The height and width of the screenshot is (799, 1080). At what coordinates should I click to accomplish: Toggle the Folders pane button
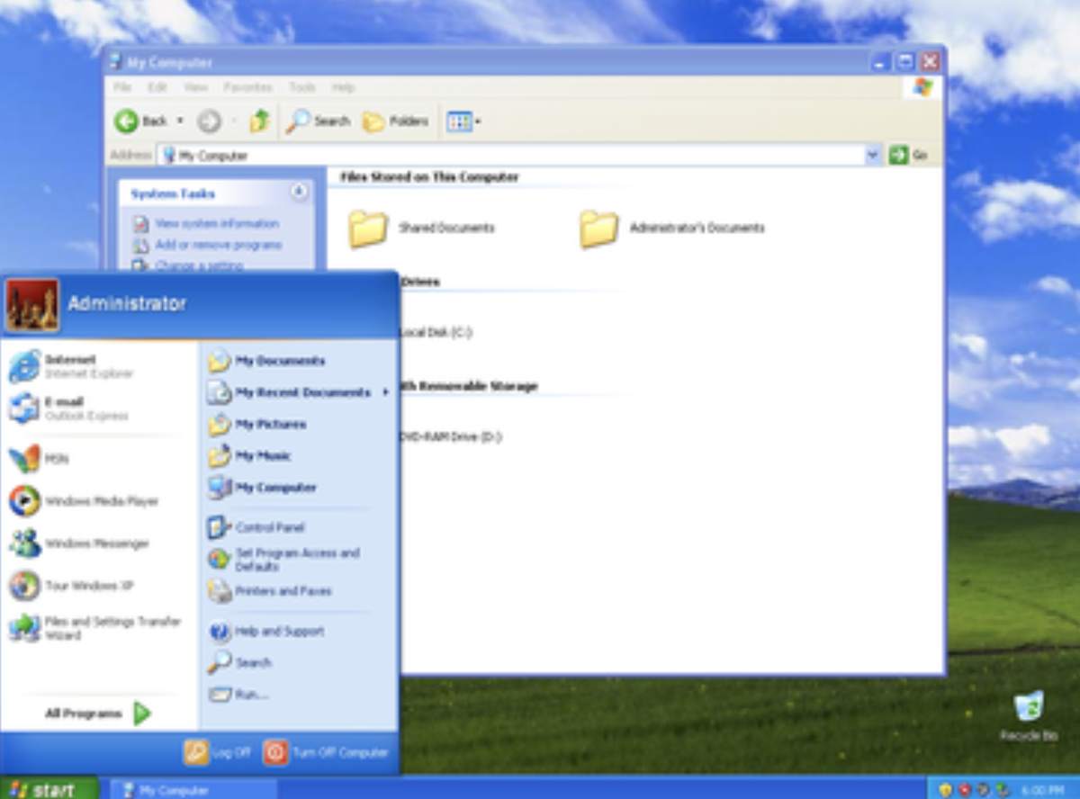396,121
